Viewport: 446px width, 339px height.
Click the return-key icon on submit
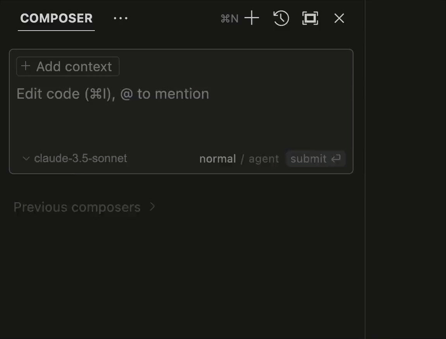click(336, 159)
